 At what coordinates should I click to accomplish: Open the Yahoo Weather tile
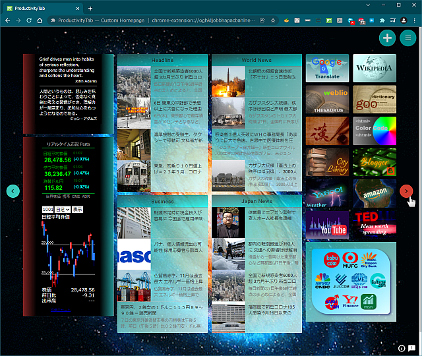coord(327,194)
